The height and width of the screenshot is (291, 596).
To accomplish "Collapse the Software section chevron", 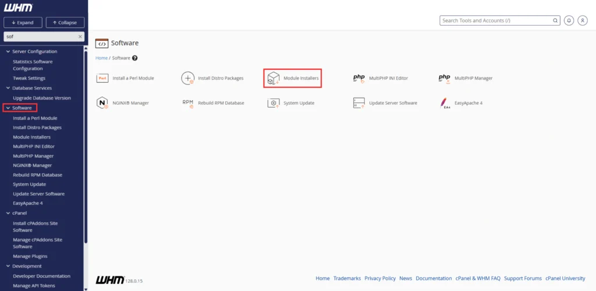I will pos(8,108).
